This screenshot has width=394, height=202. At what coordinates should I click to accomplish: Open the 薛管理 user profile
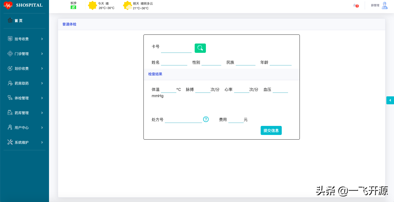(x=379, y=5)
